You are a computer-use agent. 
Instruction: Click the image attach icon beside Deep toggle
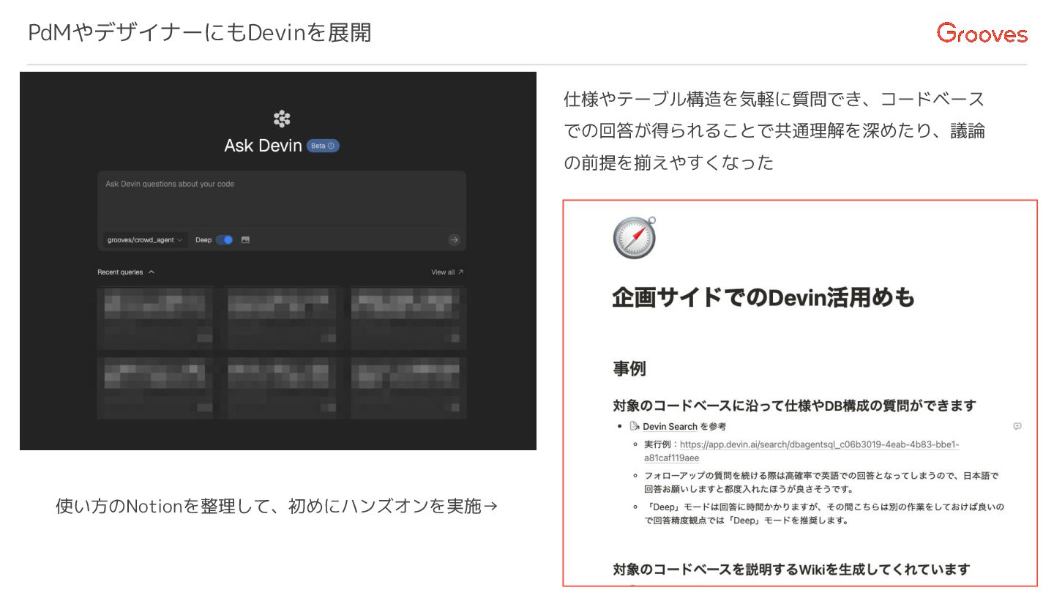(245, 240)
